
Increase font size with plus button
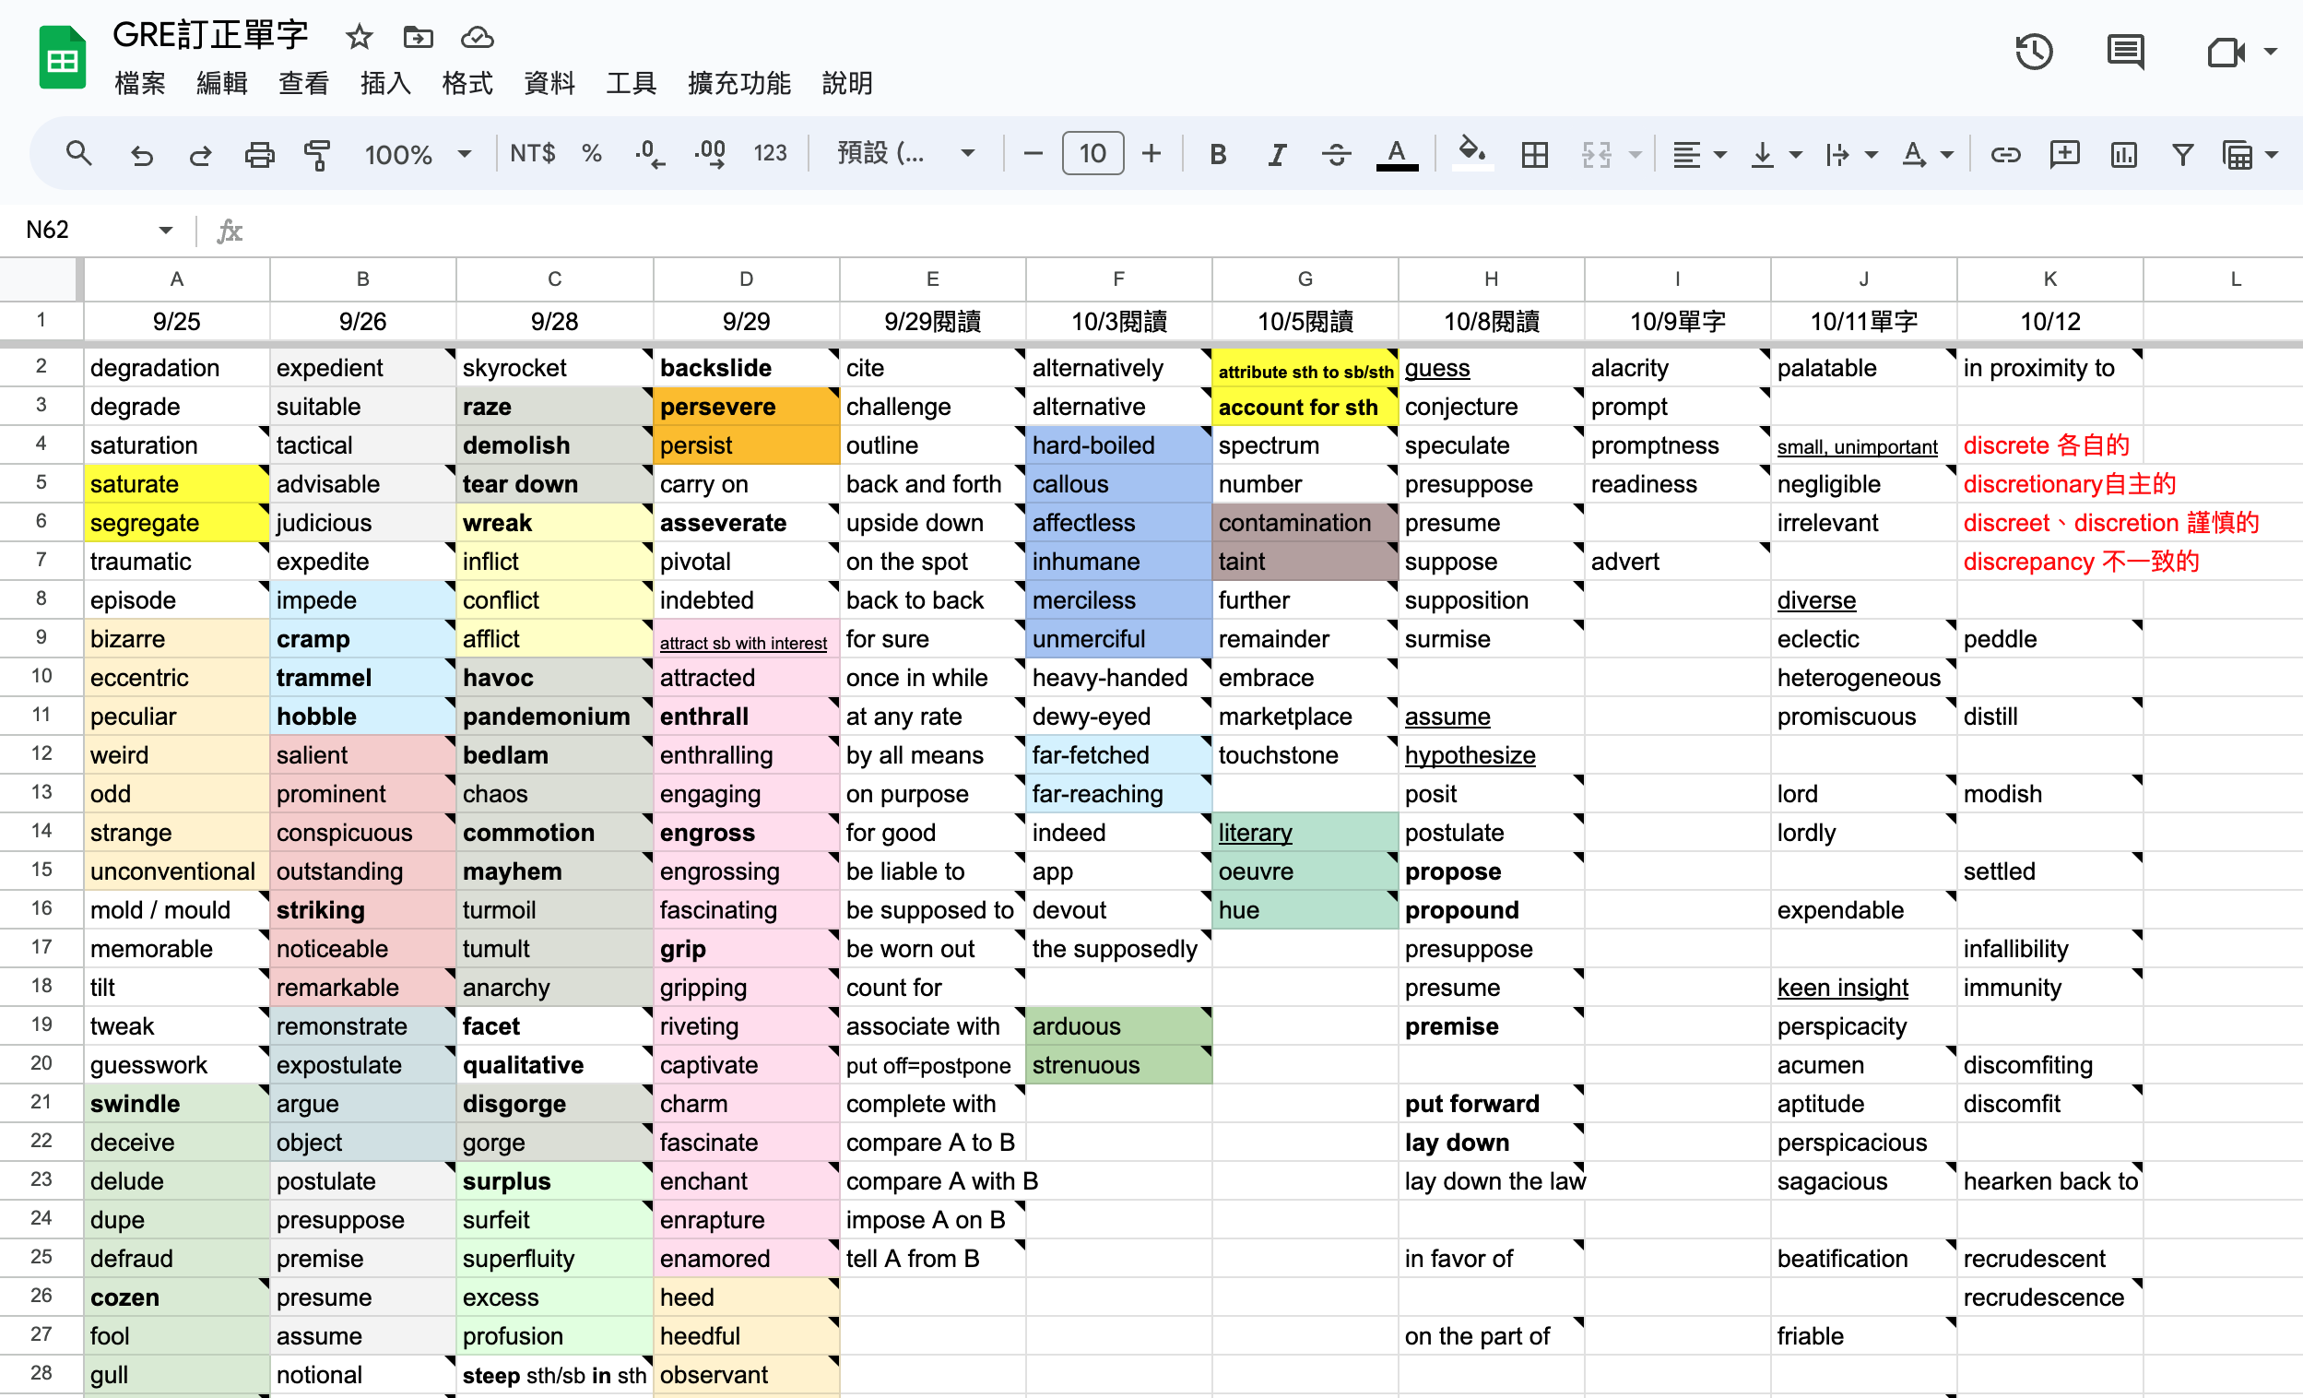click(1151, 153)
